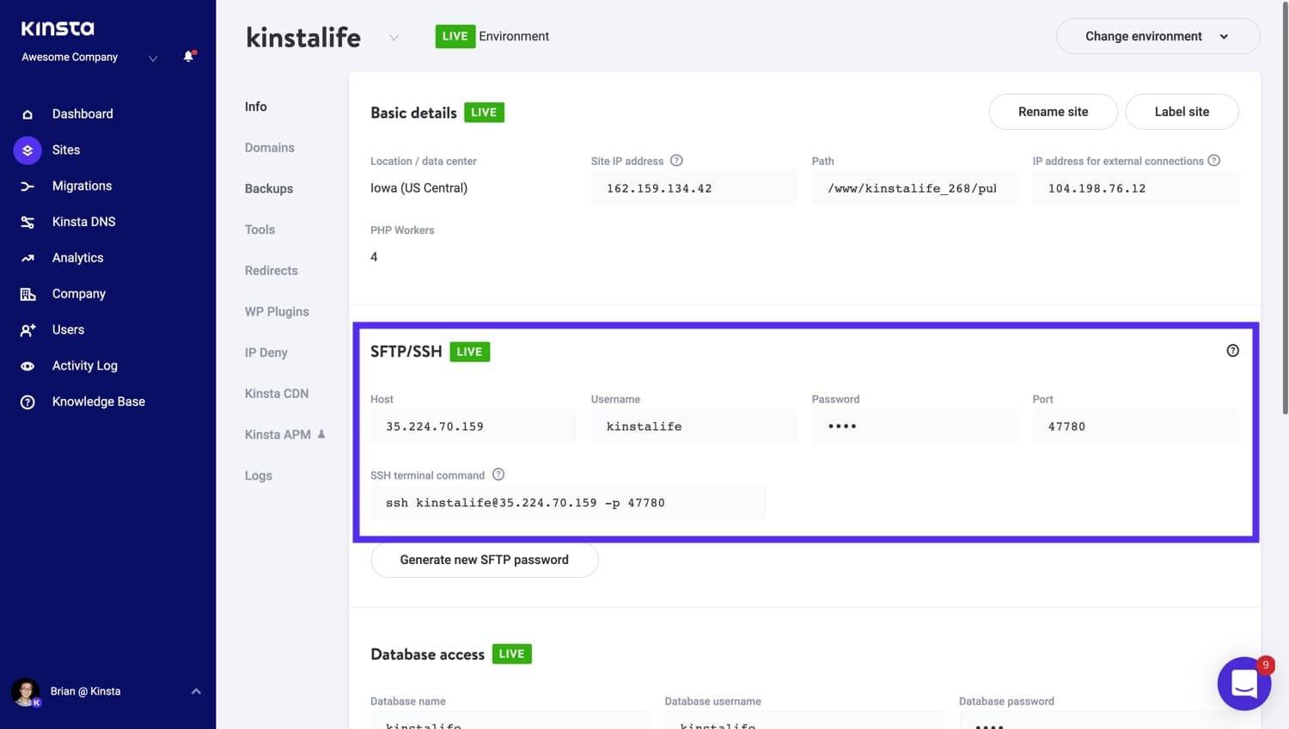Open Dashboard in the sidebar

pyautogui.click(x=82, y=114)
